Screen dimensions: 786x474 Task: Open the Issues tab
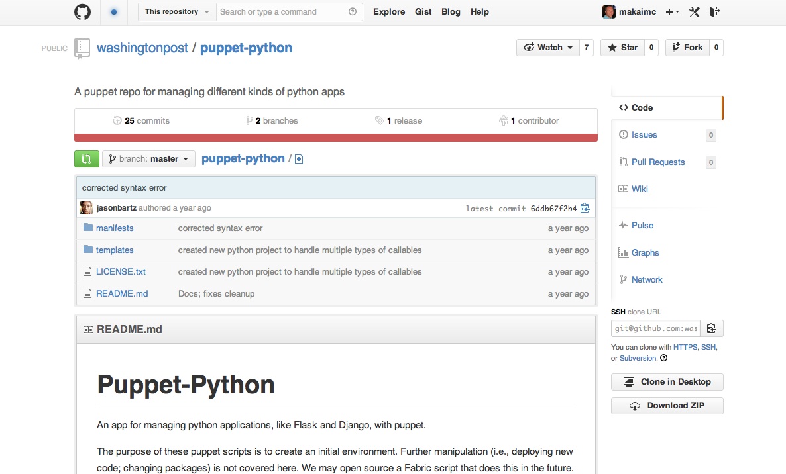coord(644,134)
